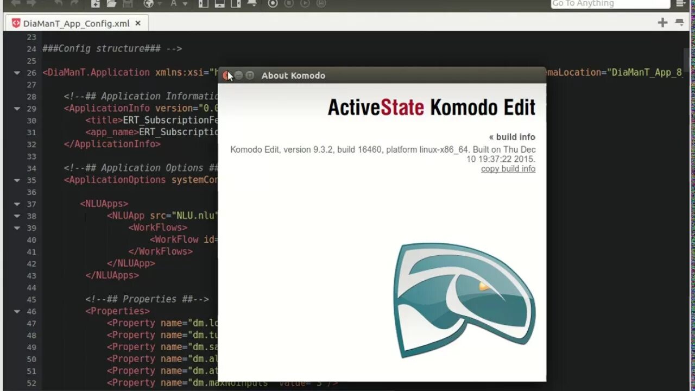Click '</NLUApps>' closing tag on line 43

pyautogui.click(x=112, y=275)
